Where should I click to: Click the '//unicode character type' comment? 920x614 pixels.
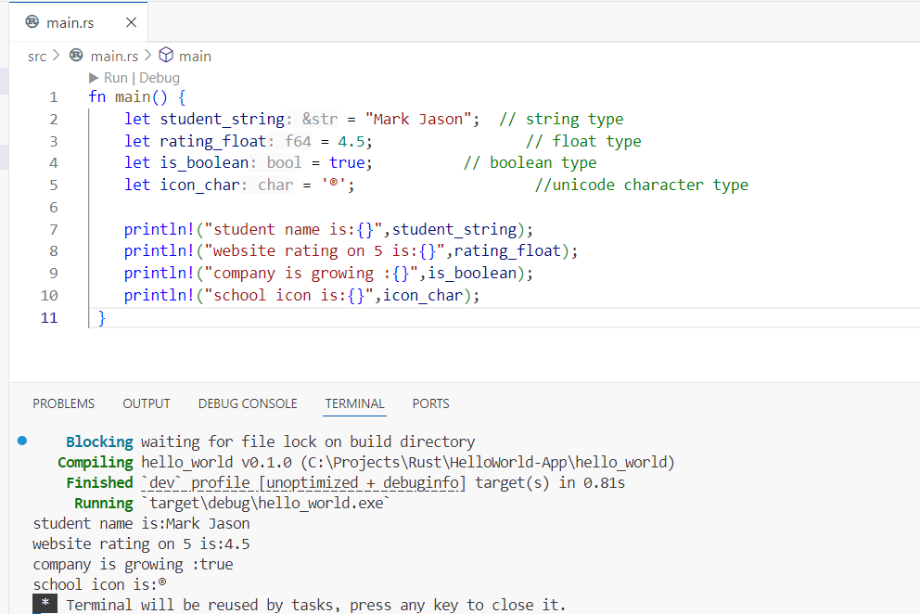(x=642, y=185)
